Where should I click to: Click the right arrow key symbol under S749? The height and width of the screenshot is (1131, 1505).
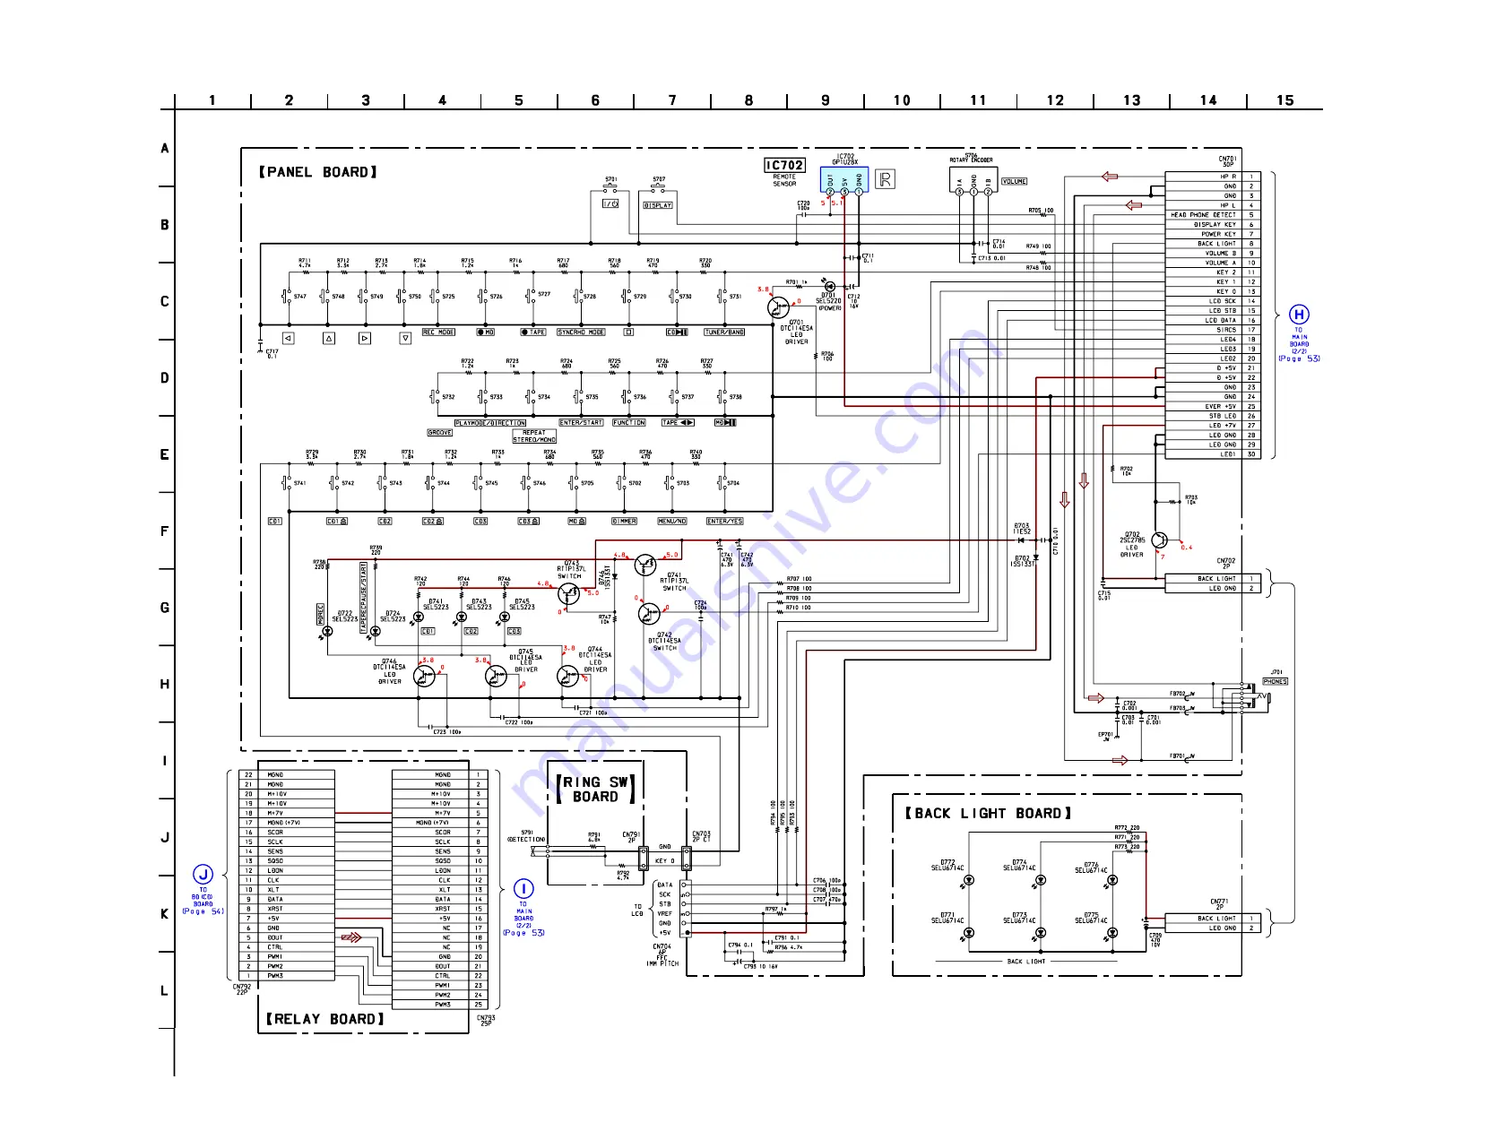(x=365, y=338)
